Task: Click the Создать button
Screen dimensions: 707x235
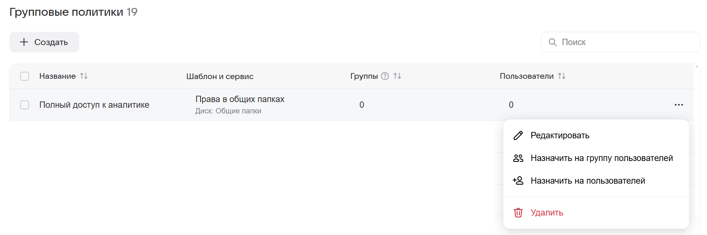Action: pos(44,42)
